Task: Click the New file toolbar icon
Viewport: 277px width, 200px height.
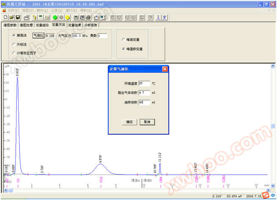Action: point(6,17)
